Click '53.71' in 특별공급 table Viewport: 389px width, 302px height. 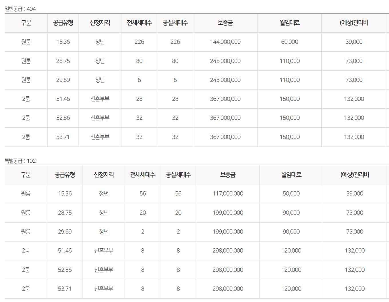pos(65,289)
